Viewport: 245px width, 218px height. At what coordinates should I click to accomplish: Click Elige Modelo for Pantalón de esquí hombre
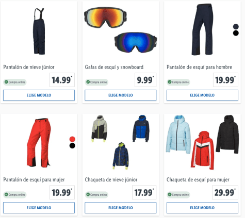point(202,95)
